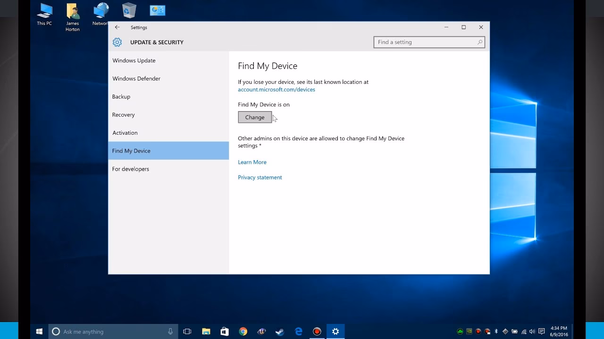Open the Settings app taskbar icon
Screen dimensions: 604x339
(335, 331)
